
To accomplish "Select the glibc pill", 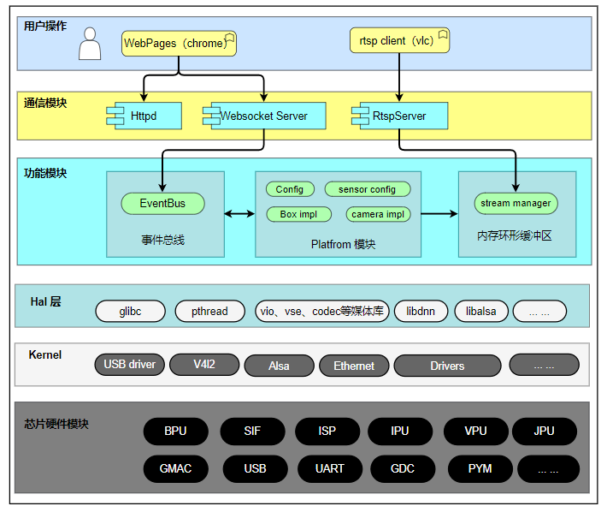I will [x=131, y=312].
